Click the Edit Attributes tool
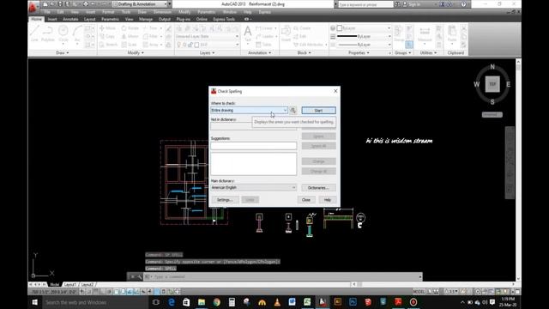 (x=309, y=45)
